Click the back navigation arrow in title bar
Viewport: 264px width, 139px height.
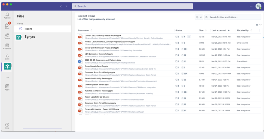pos(61,6)
